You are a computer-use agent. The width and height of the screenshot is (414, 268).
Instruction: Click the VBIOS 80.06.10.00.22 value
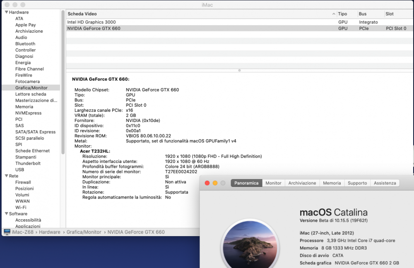(148, 136)
